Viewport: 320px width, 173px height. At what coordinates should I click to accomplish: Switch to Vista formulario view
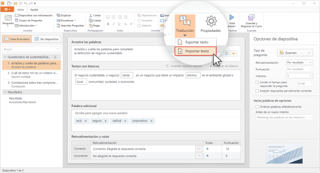17,39
